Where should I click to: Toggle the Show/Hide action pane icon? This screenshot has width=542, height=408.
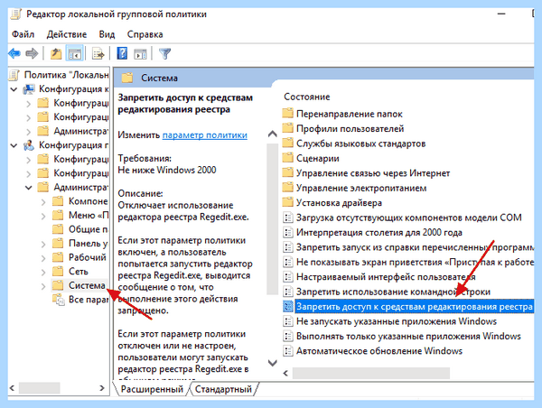pos(140,53)
